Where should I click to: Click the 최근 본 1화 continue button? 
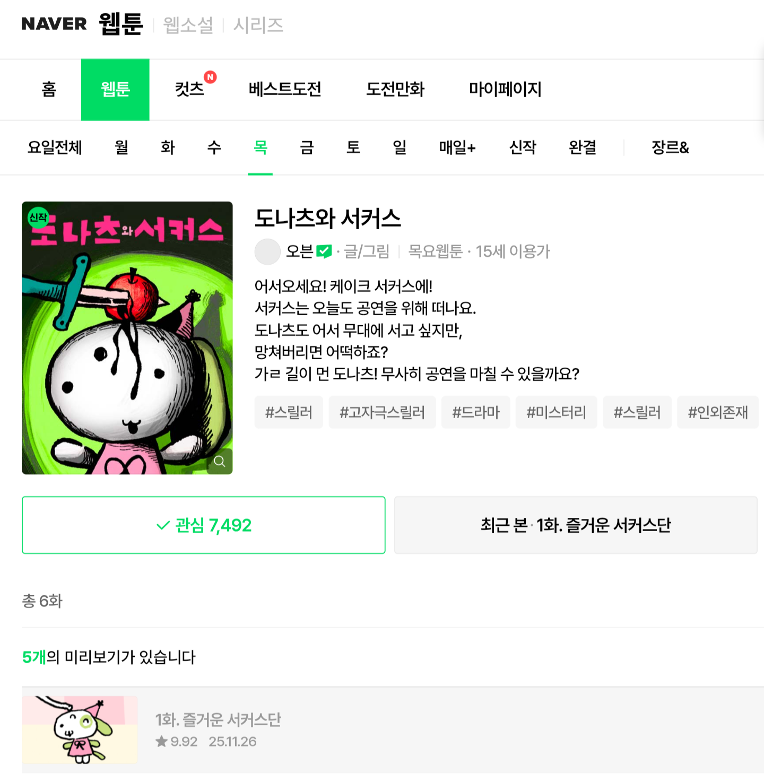(x=576, y=525)
